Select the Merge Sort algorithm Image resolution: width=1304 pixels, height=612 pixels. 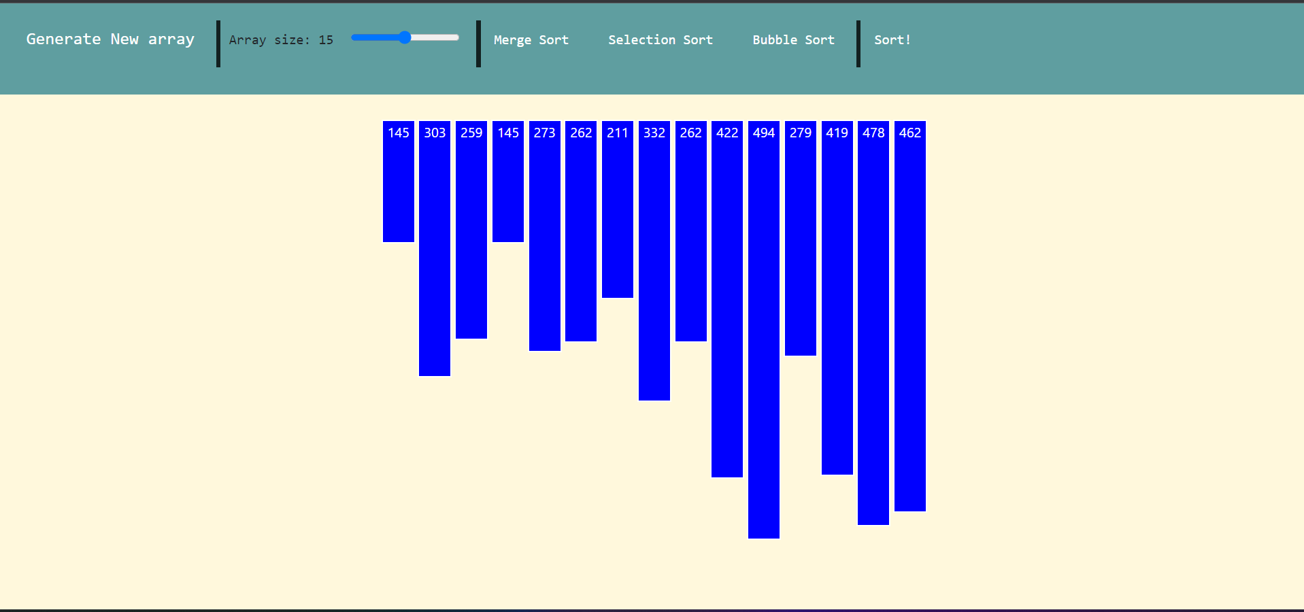pos(531,40)
